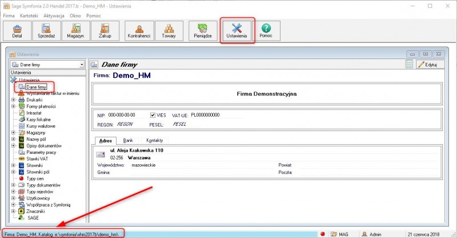Click the Ustawienia toolbar button
The height and width of the screenshot is (238, 457).
tap(237, 31)
